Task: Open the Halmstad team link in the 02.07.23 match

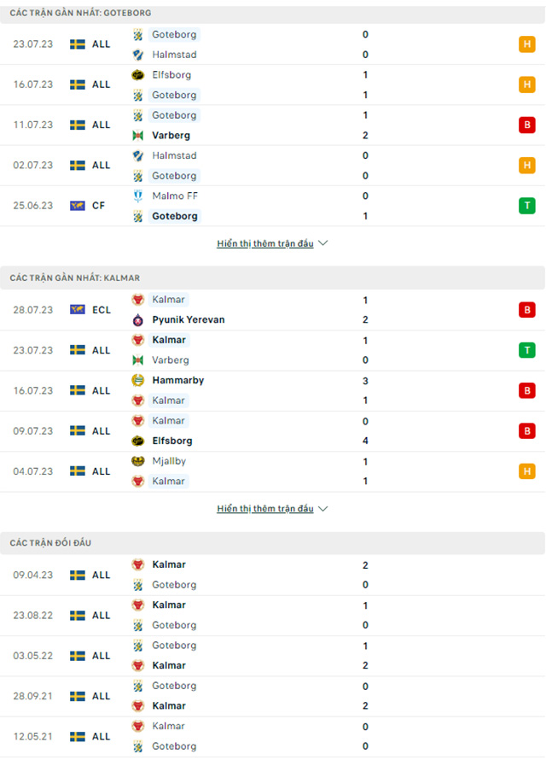Action: 174,156
